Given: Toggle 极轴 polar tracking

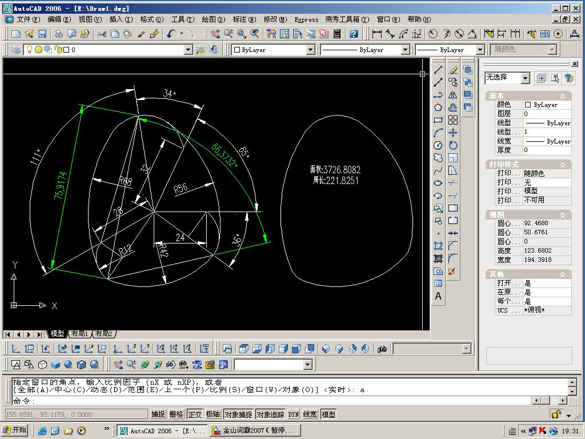Looking at the screenshot, I should coord(213,414).
